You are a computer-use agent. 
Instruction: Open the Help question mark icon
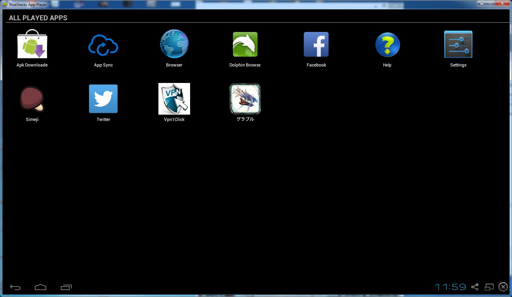click(387, 45)
